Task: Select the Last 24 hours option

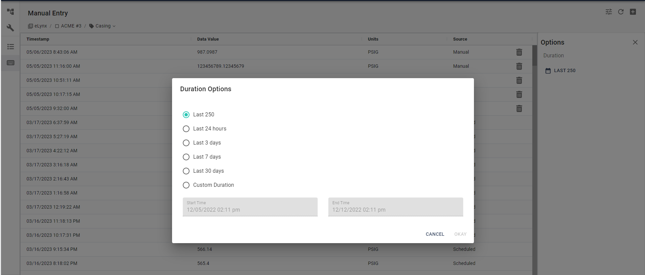Action: pyautogui.click(x=186, y=129)
